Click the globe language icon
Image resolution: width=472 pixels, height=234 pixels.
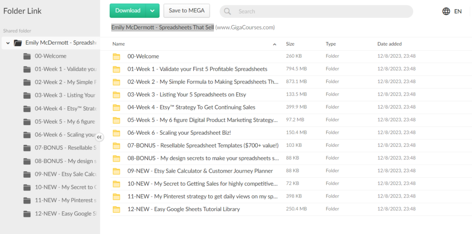[446, 12]
